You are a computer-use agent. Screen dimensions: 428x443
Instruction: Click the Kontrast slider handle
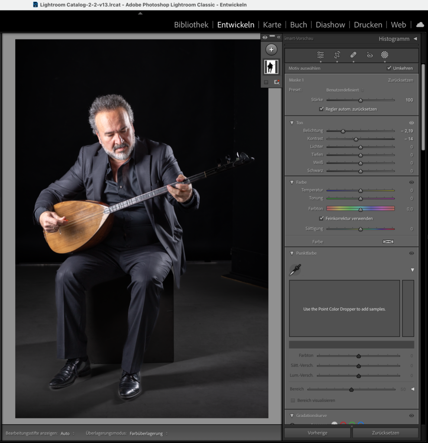(x=356, y=139)
